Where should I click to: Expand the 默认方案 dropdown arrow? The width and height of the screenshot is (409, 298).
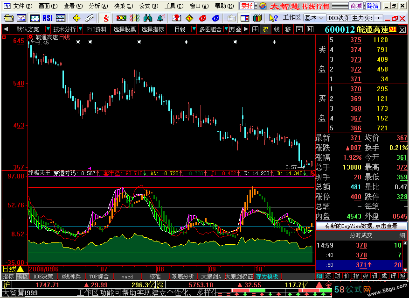click(48, 29)
